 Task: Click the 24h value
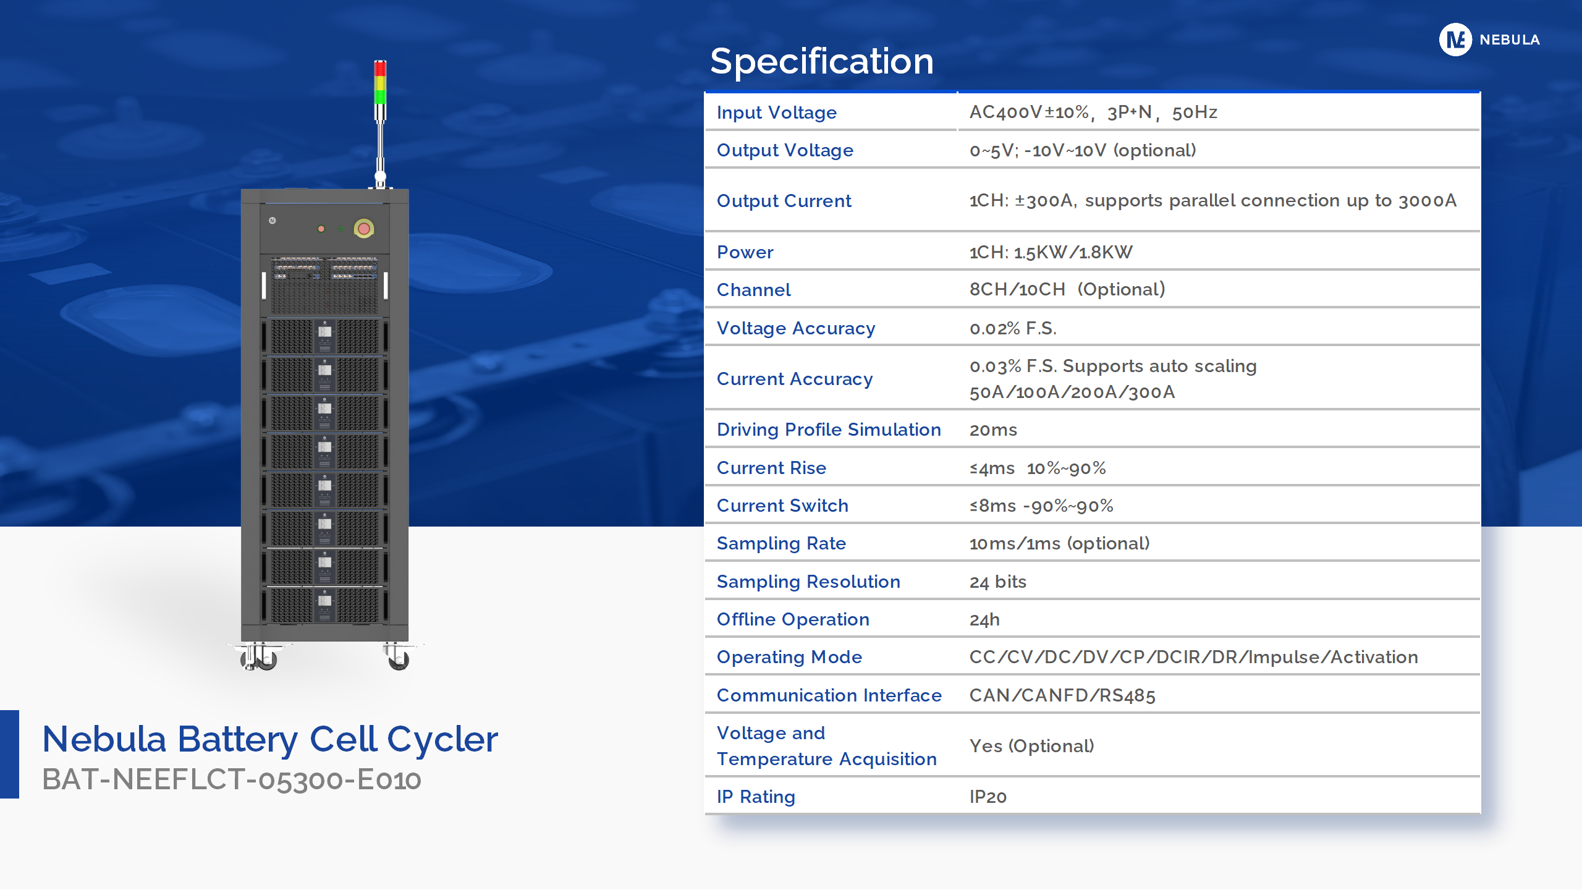coord(984,619)
